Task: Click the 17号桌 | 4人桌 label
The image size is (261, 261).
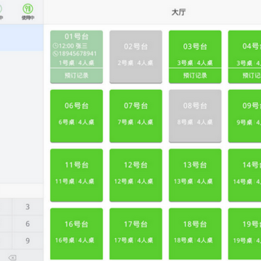Action: tap(133, 240)
